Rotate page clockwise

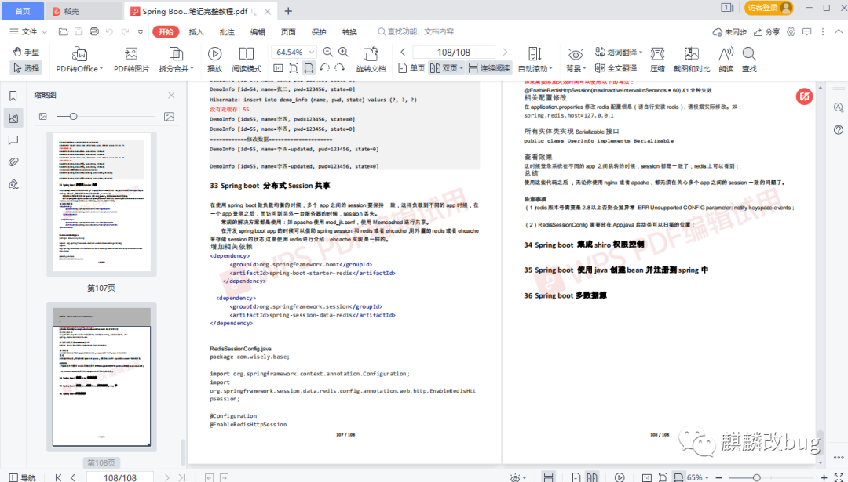[x=340, y=68]
